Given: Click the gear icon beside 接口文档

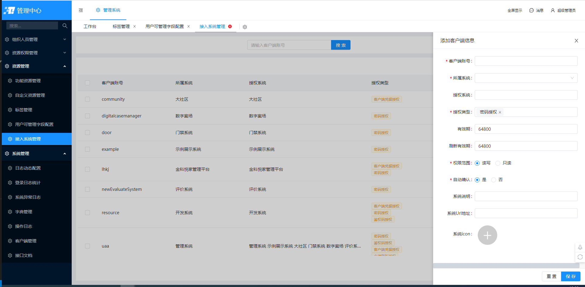Looking at the screenshot, I should [10, 255].
